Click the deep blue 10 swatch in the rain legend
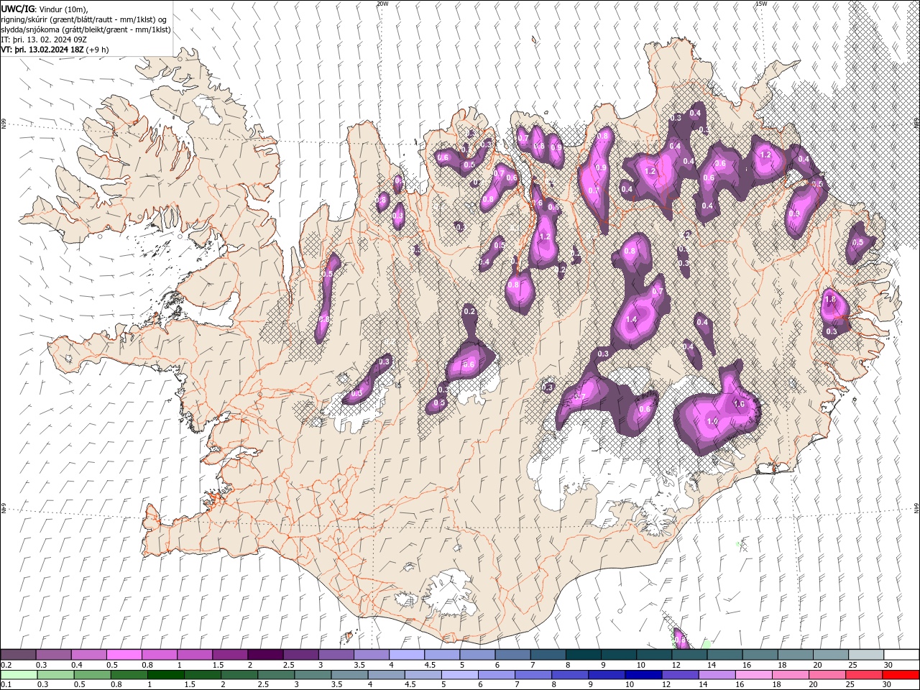This screenshot has width=920, height=690. [644, 674]
